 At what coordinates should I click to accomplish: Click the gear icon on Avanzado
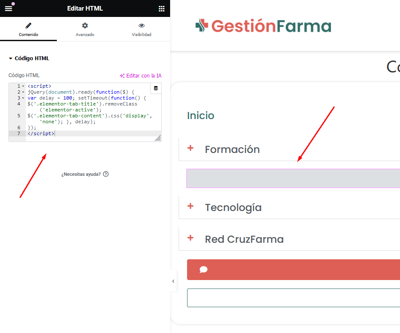pyautogui.click(x=85, y=25)
